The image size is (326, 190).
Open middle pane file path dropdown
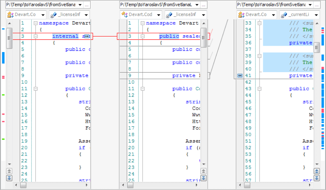tap(197, 5)
